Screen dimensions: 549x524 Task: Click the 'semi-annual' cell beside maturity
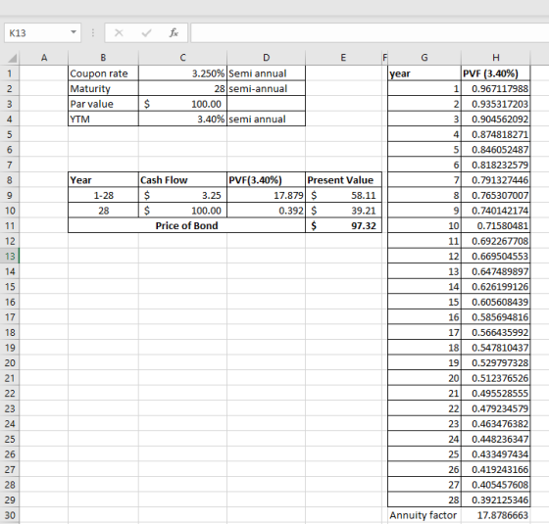[x=266, y=88]
